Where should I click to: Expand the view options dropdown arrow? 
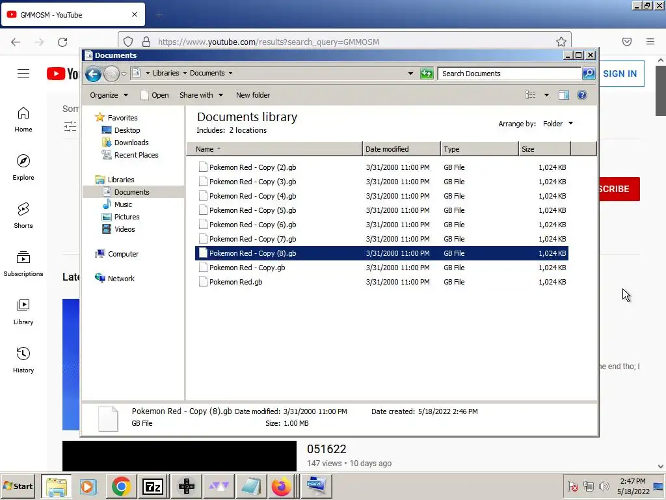[546, 95]
